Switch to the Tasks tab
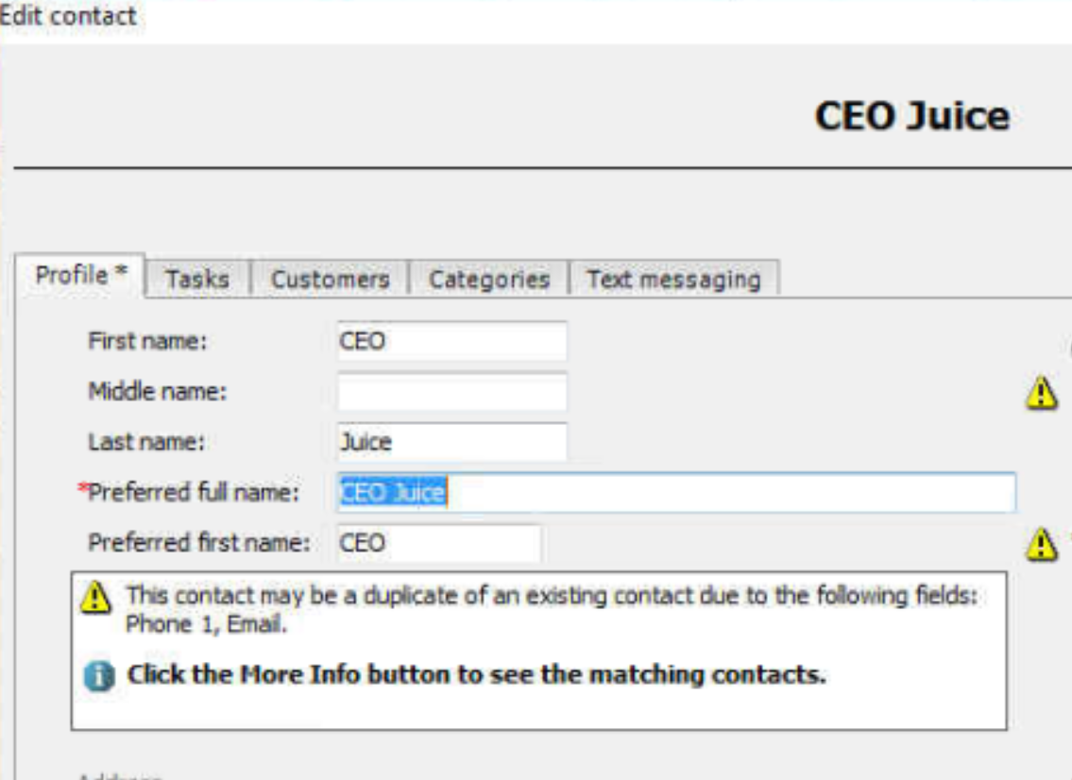The image size is (1072, 780). coord(198,279)
